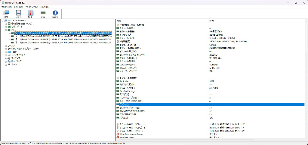Click red X icon beside Wide Temperature Sense
This screenshot has width=308, height=145.
click(x=118, y=134)
